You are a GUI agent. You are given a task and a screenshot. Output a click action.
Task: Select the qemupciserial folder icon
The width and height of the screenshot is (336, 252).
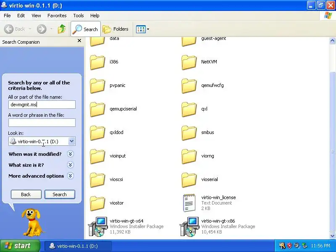(97, 110)
